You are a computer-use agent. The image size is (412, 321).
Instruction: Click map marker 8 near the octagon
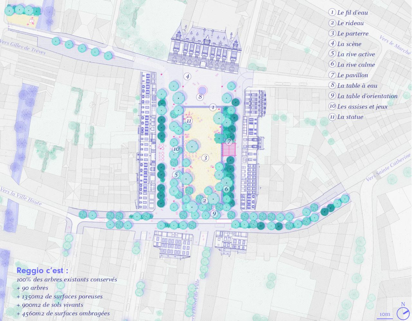[200, 96]
